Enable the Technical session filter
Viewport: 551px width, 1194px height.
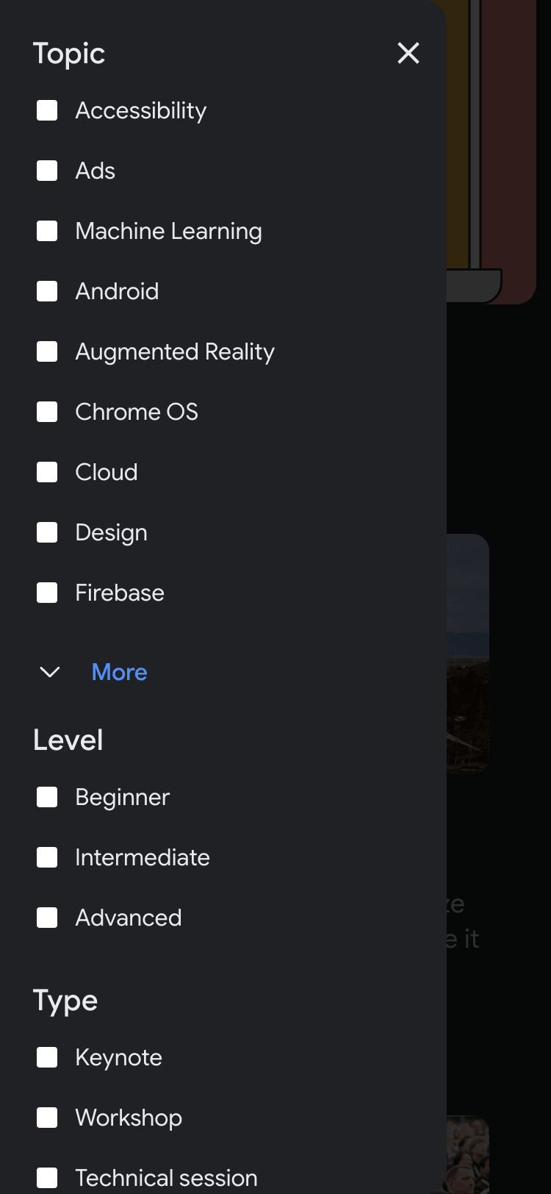tap(46, 1177)
